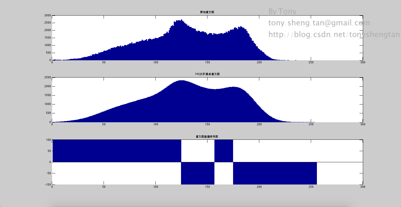Click x-axis tick label 100 under original histogram

tap(156, 63)
